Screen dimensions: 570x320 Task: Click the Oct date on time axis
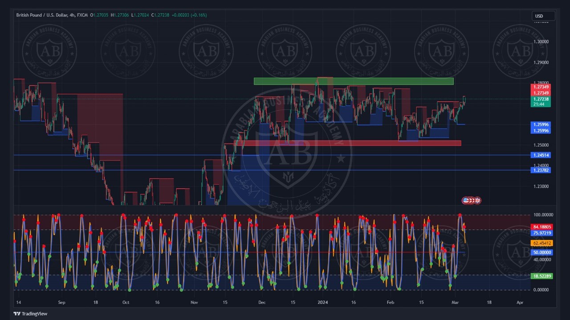tap(126, 302)
